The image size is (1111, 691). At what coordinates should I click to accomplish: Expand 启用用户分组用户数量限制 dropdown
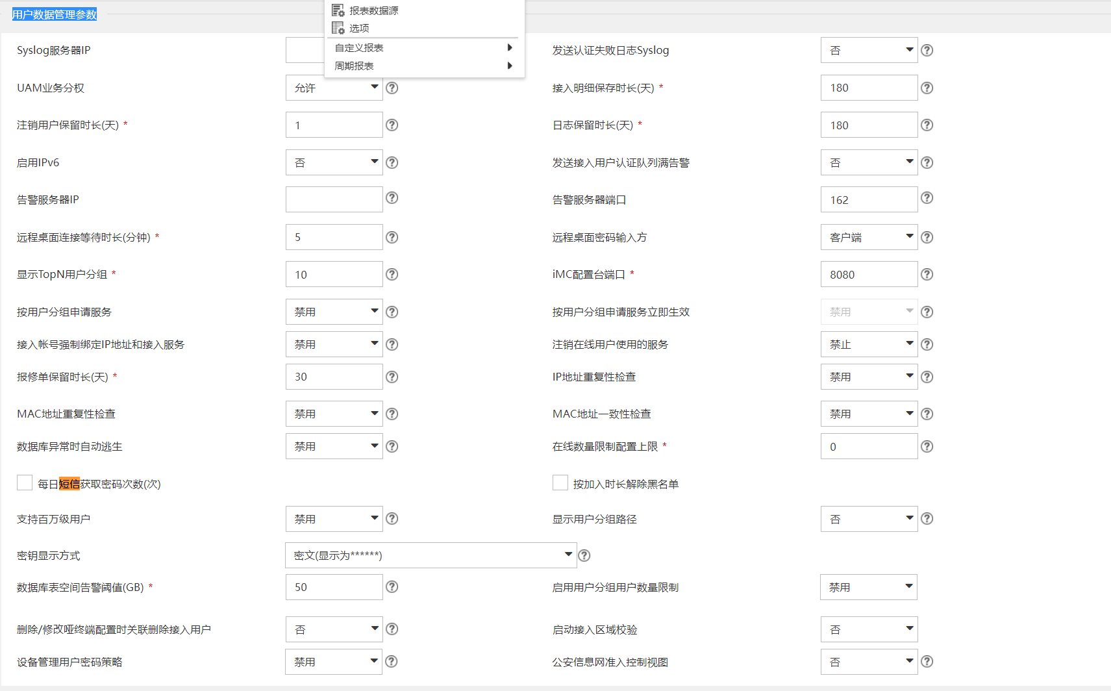click(x=869, y=587)
